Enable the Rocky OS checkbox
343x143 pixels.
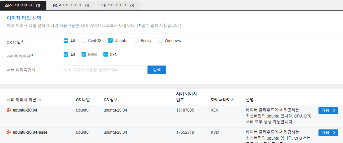click(x=136, y=41)
